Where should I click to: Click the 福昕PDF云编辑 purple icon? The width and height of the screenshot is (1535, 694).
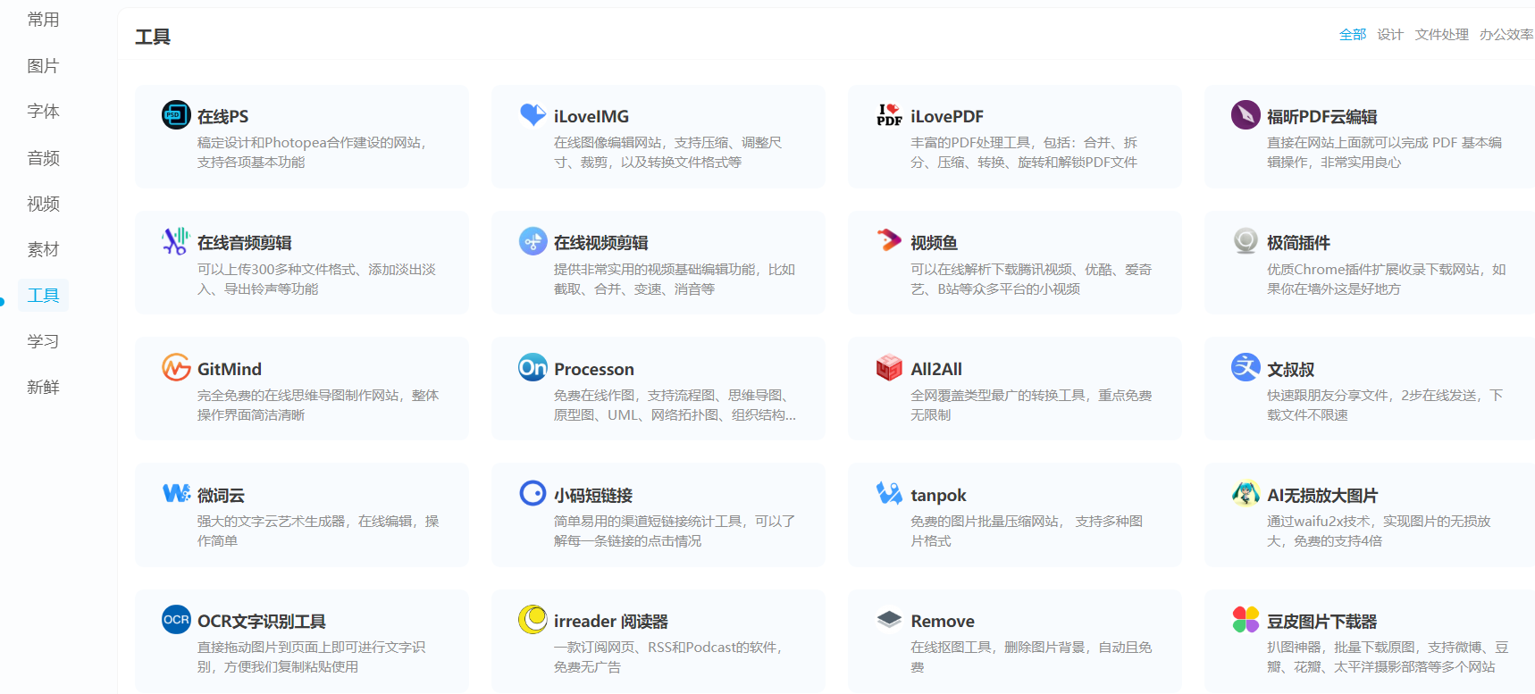1246,115
